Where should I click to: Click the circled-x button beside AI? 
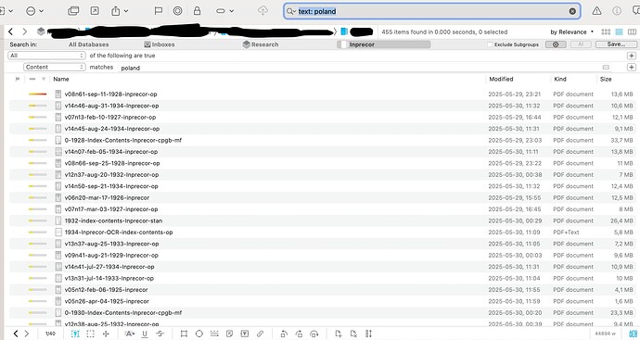556,44
